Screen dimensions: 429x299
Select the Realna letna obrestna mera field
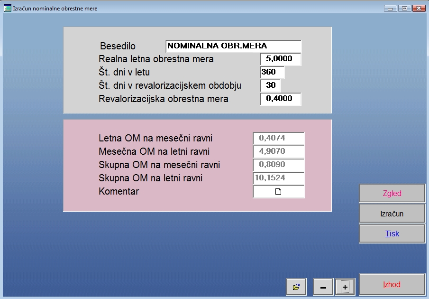tap(280, 59)
